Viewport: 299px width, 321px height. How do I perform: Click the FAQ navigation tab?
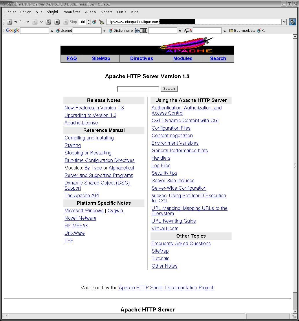(72, 58)
